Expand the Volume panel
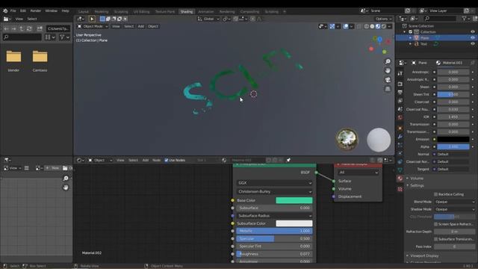The image size is (478, 269). click(x=417, y=178)
